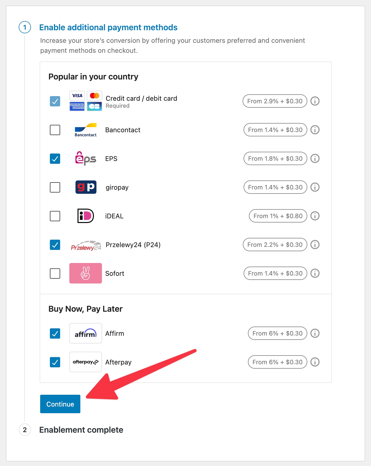The image size is (371, 466).
Task: Open giropay info icon
Action: tap(315, 187)
